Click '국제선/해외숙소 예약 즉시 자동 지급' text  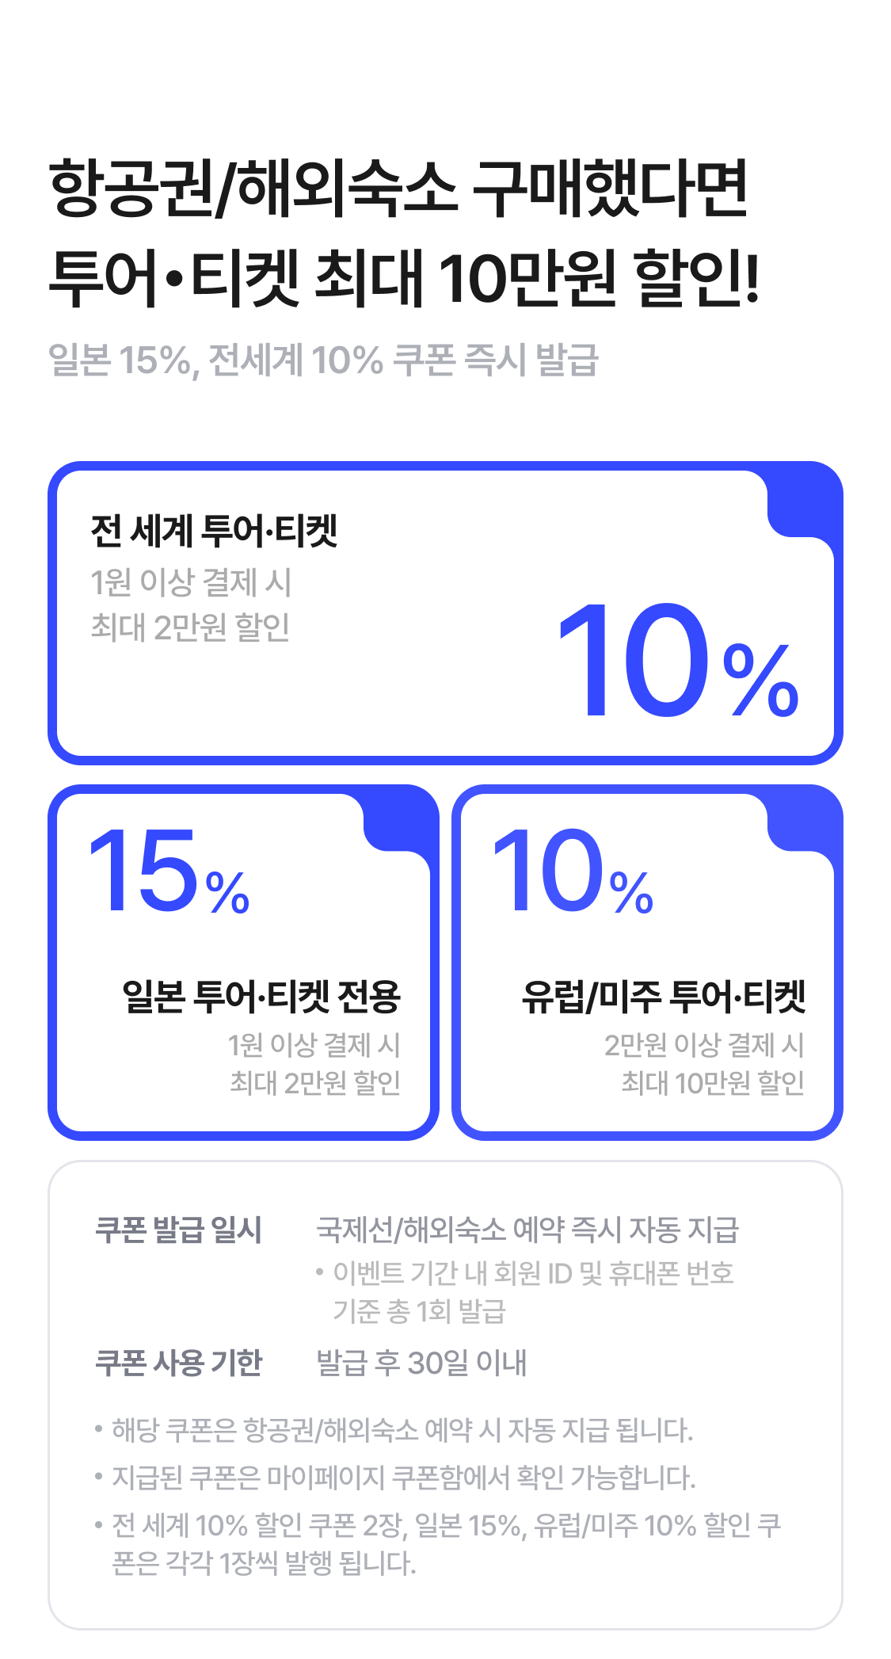pos(527,1230)
